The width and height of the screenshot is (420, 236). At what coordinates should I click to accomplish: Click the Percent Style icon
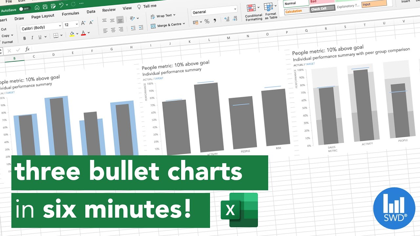click(x=207, y=21)
